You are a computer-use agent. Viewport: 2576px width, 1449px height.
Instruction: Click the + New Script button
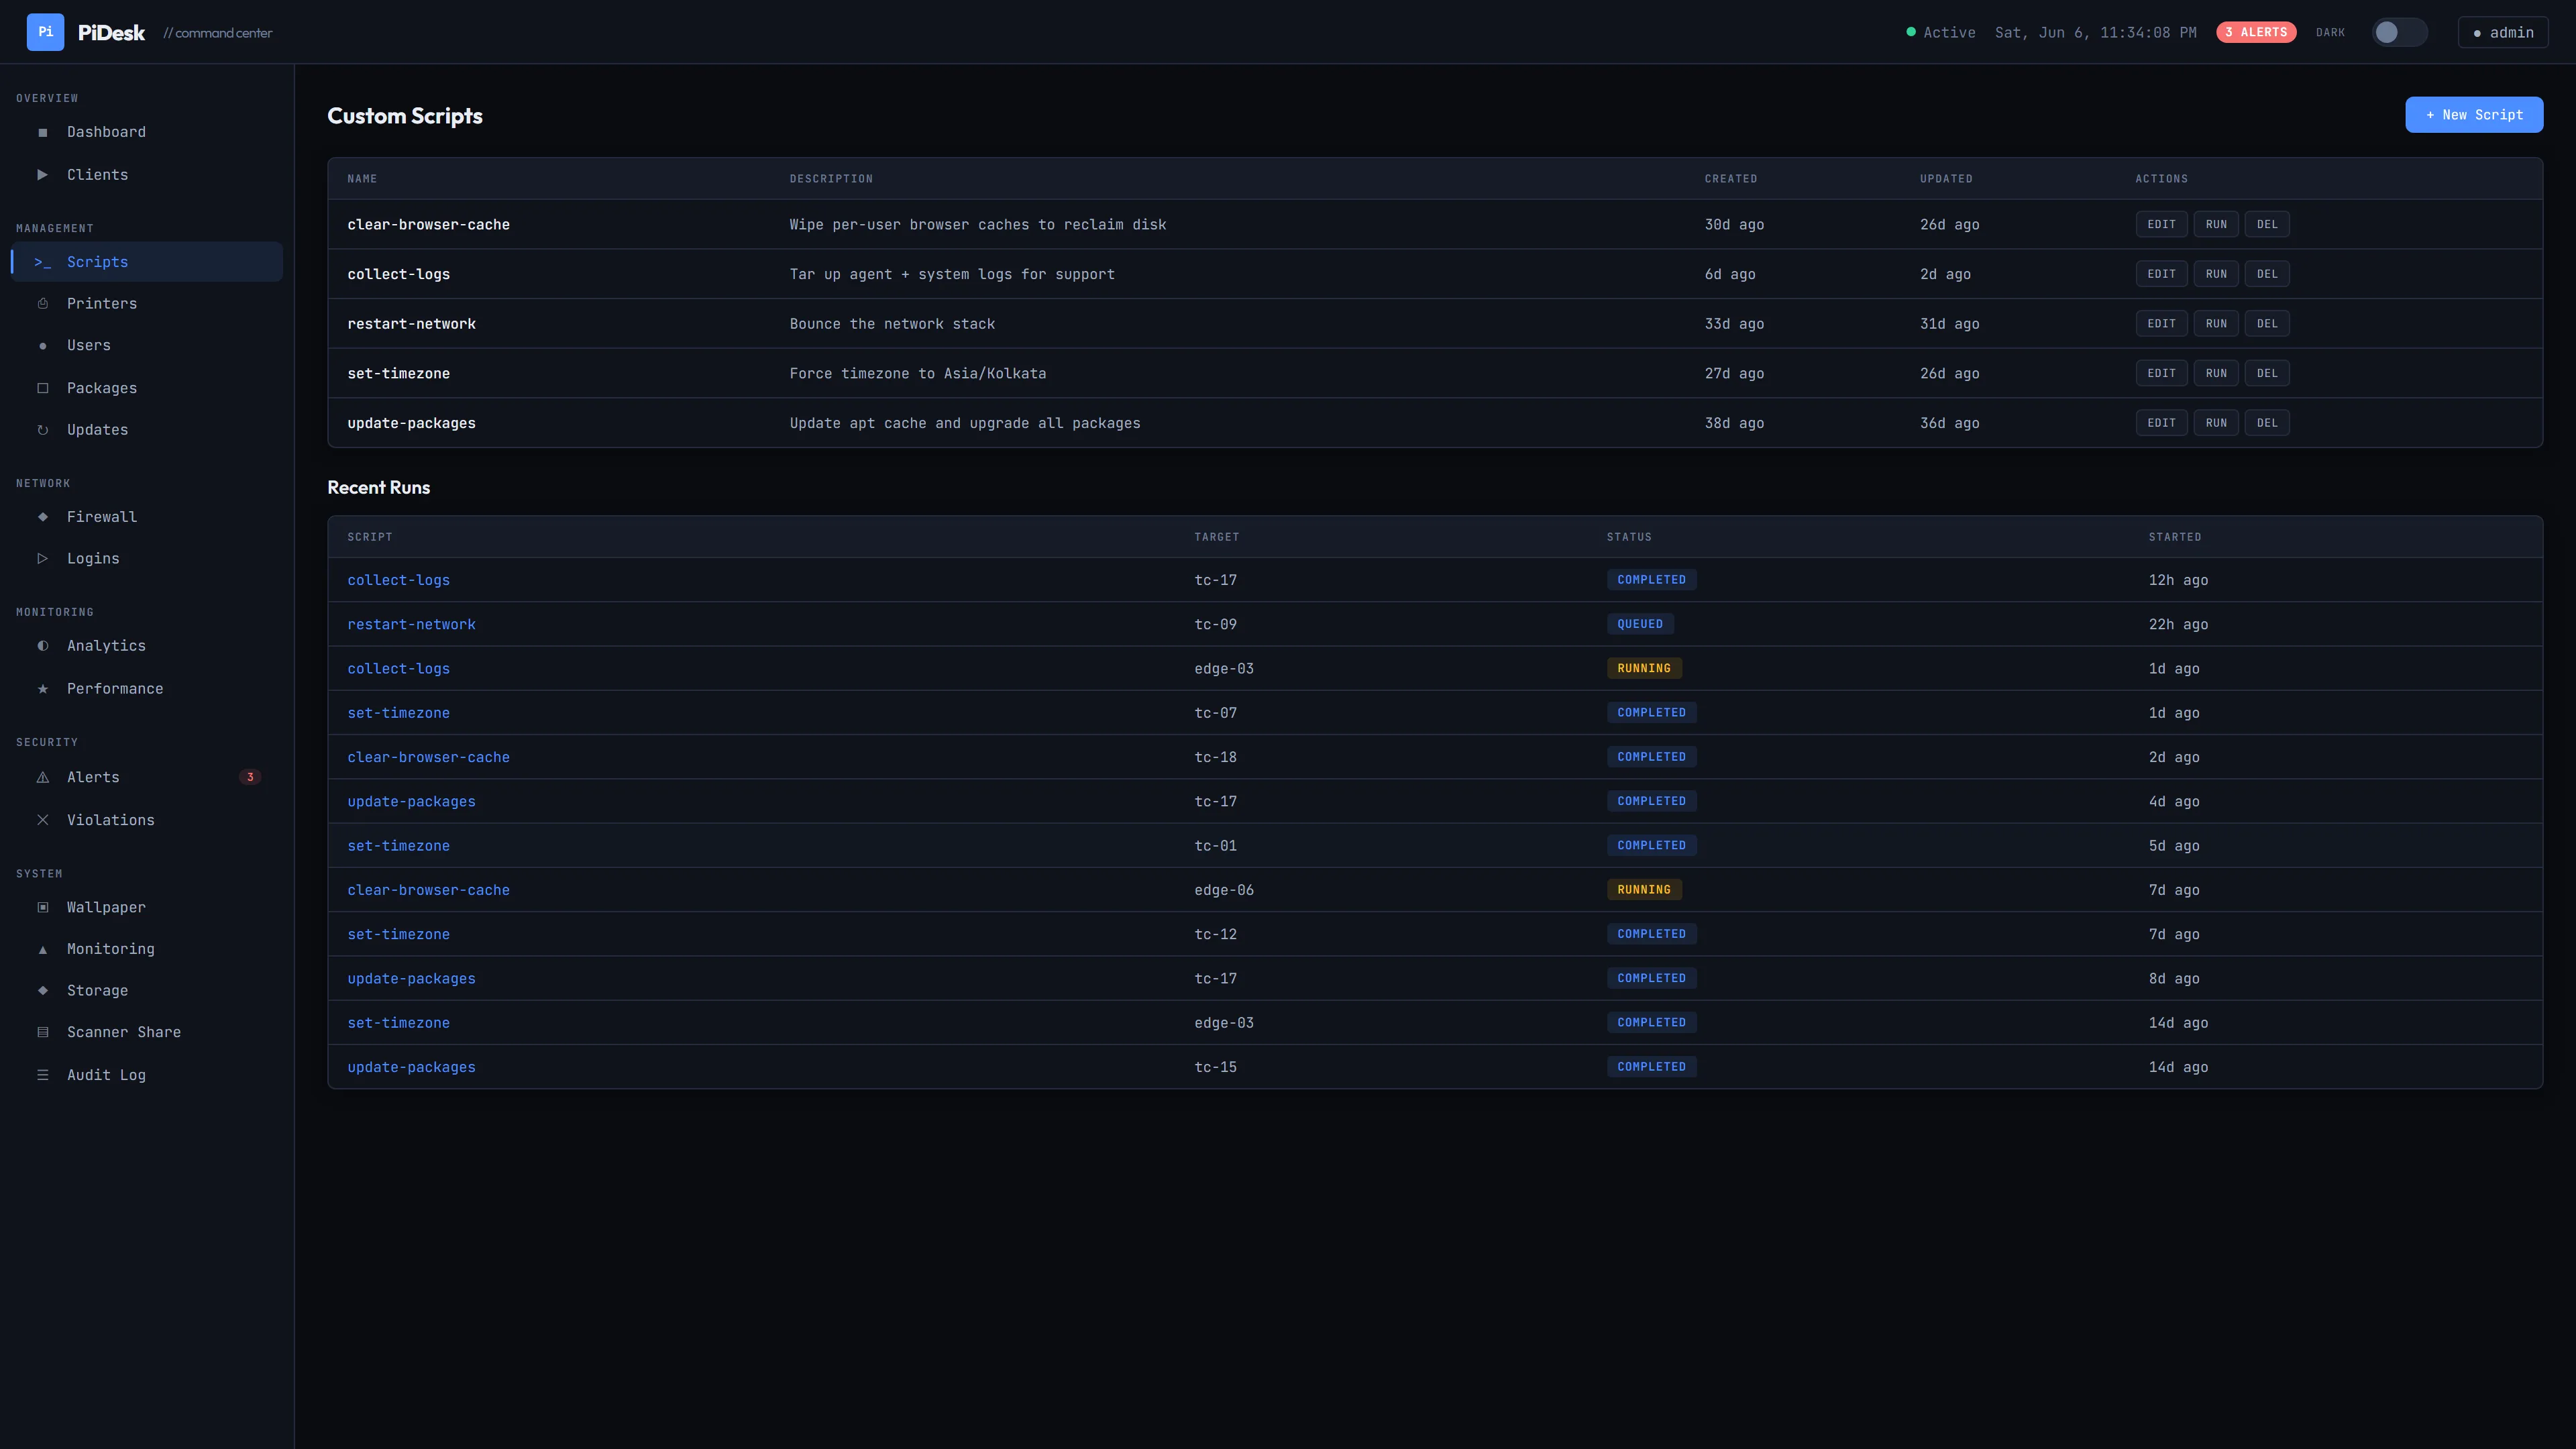(x=2474, y=115)
